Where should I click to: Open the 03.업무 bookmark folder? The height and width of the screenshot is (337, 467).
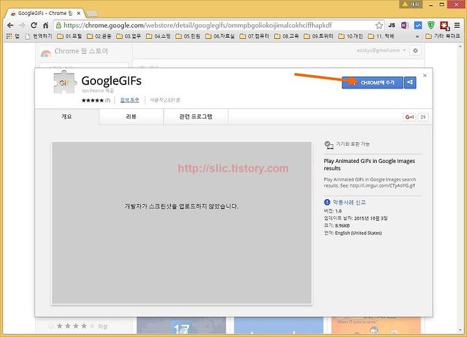coord(128,36)
